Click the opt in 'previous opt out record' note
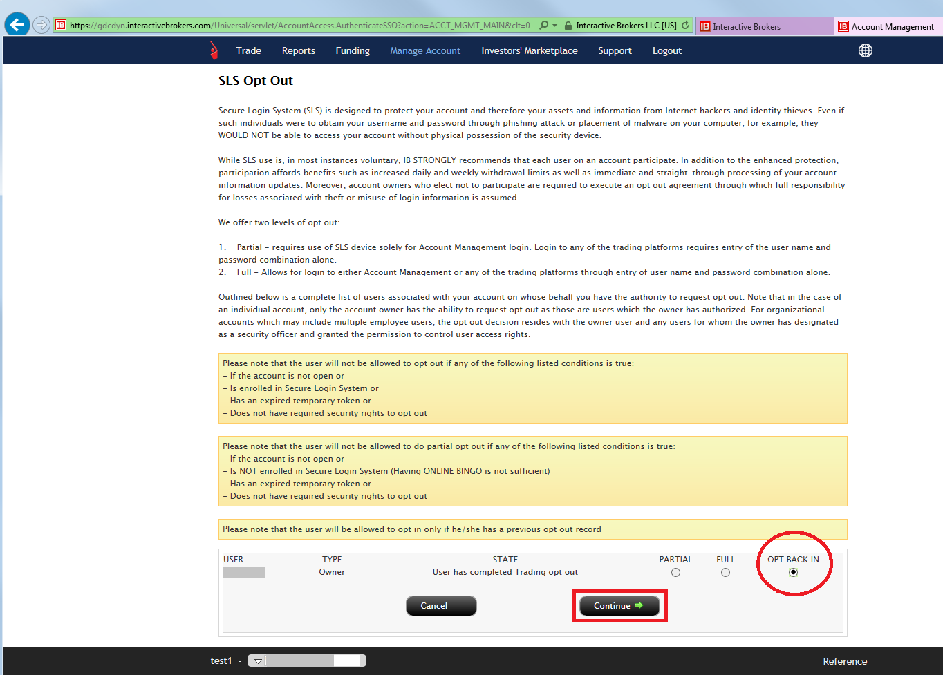The image size is (943, 675). [x=532, y=529]
